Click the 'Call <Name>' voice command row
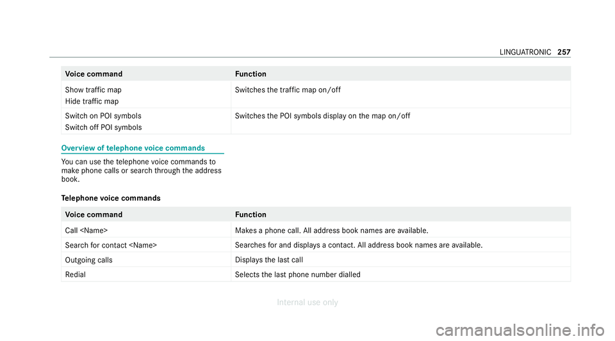The height and width of the screenshot is (341, 615). tap(316, 230)
